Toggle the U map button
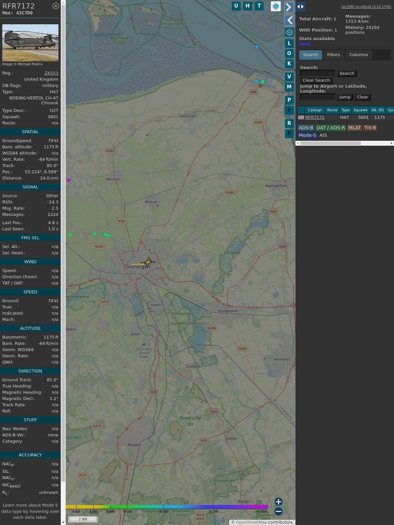This screenshot has width=394, height=525. coord(236,6)
